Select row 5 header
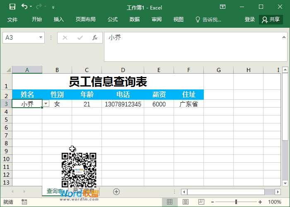The width and height of the screenshot is (290, 207). 6,120
